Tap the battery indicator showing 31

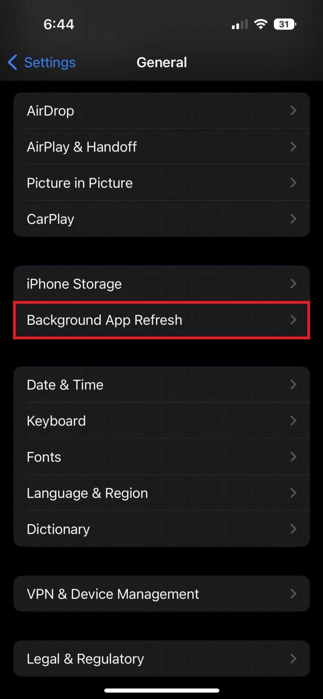285,24
